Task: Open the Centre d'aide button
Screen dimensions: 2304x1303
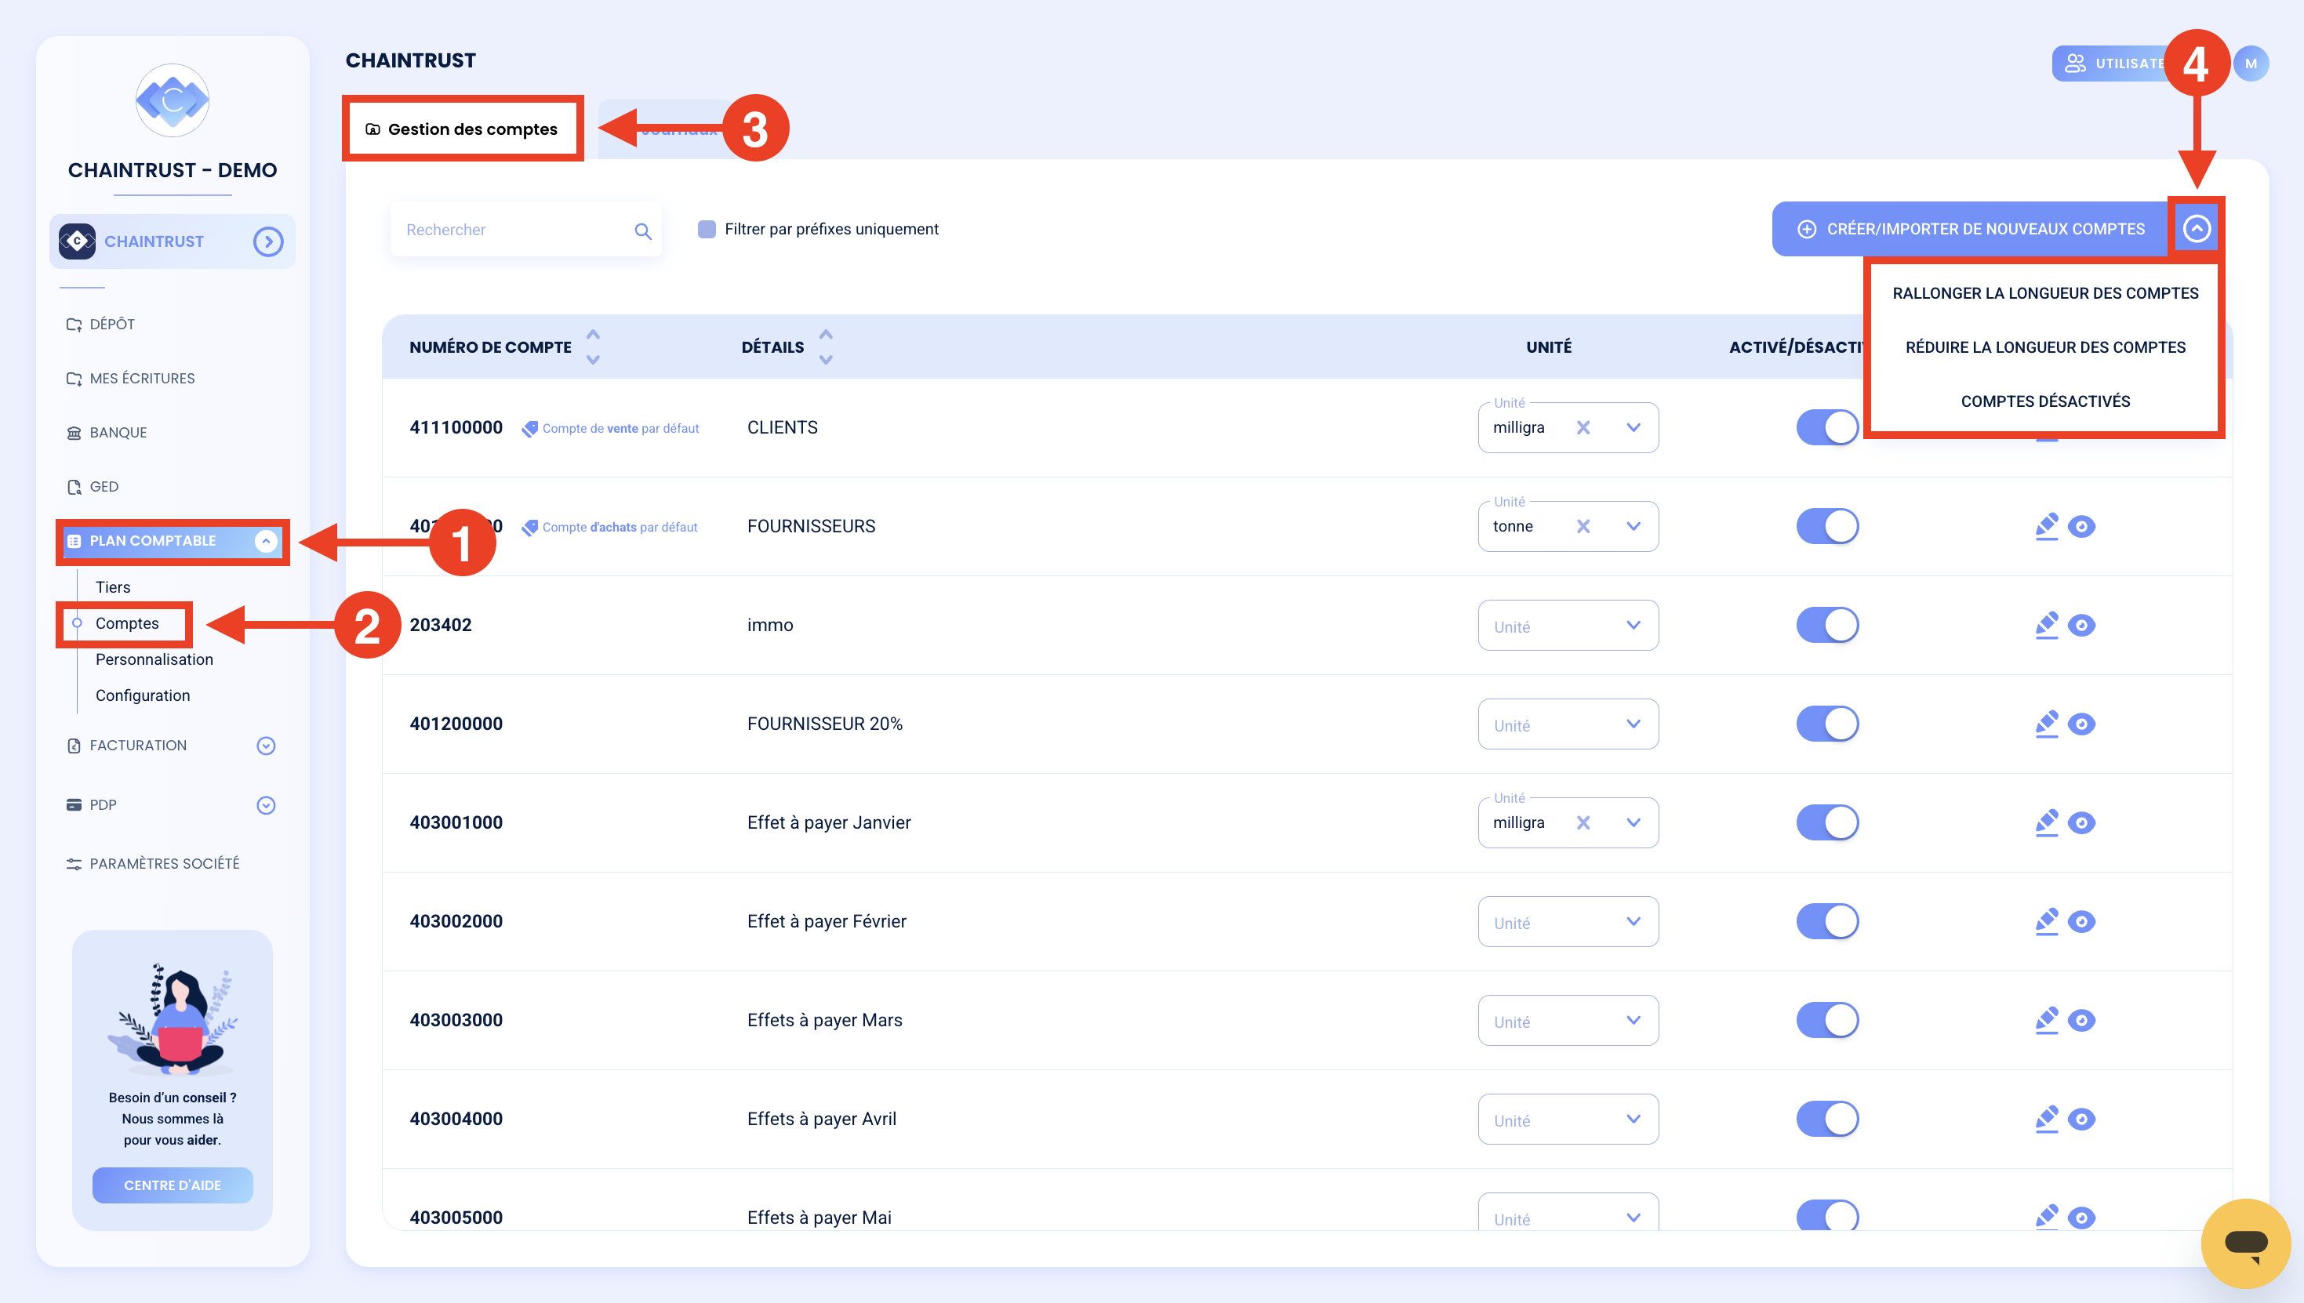Action: click(x=172, y=1185)
